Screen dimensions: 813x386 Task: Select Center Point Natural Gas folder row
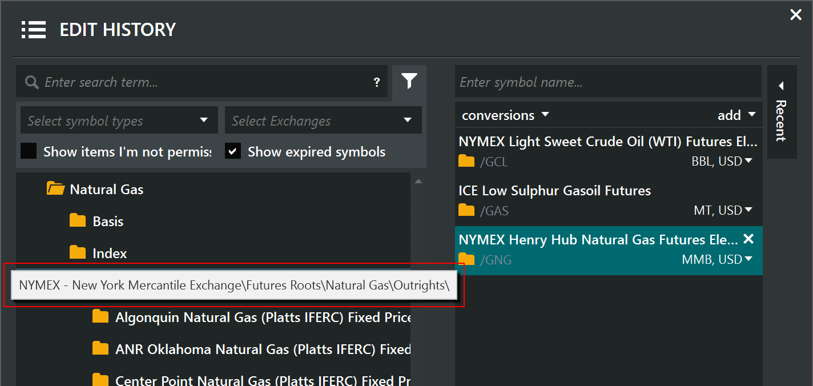tap(251, 380)
